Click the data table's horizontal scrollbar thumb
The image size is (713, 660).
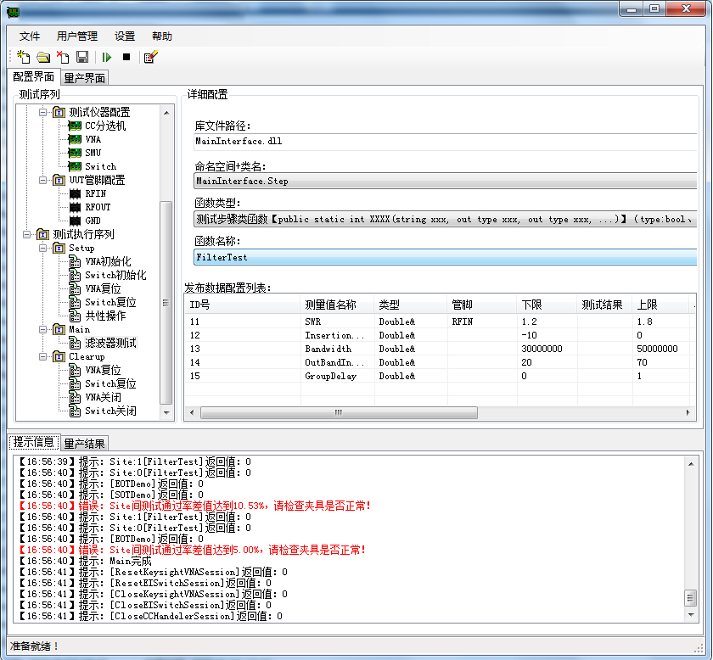(x=338, y=412)
